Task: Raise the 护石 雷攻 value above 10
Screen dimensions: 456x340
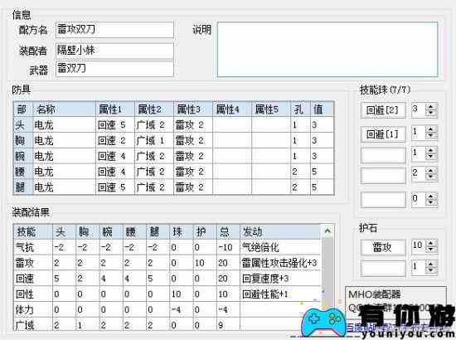Action: point(431,243)
